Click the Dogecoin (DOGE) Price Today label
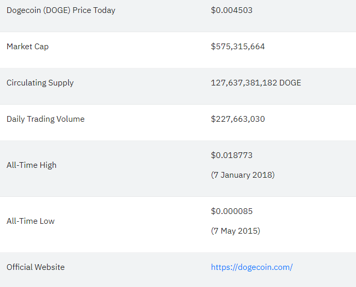 click(61, 10)
